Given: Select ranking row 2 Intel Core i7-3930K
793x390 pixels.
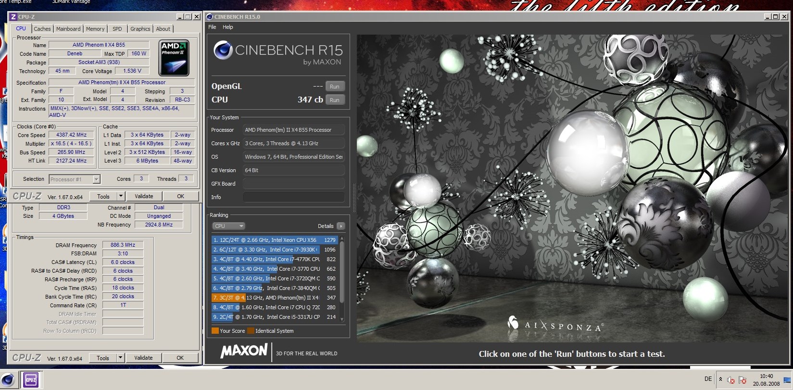Looking at the screenshot, I should [274, 250].
